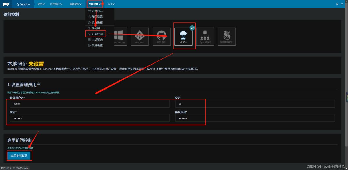348x170 pixels.
Task: Open the Default environment dropdown
Action: tap(23, 4)
